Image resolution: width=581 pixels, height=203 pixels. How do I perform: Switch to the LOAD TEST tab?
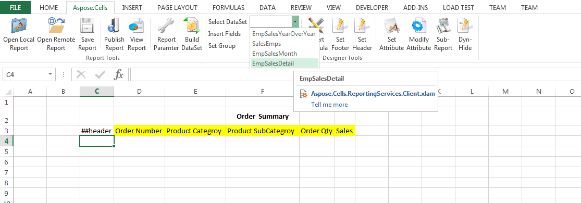(x=459, y=7)
